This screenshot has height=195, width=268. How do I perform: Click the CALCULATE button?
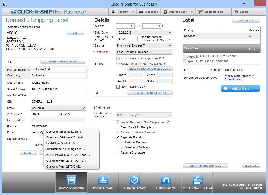point(246,21)
